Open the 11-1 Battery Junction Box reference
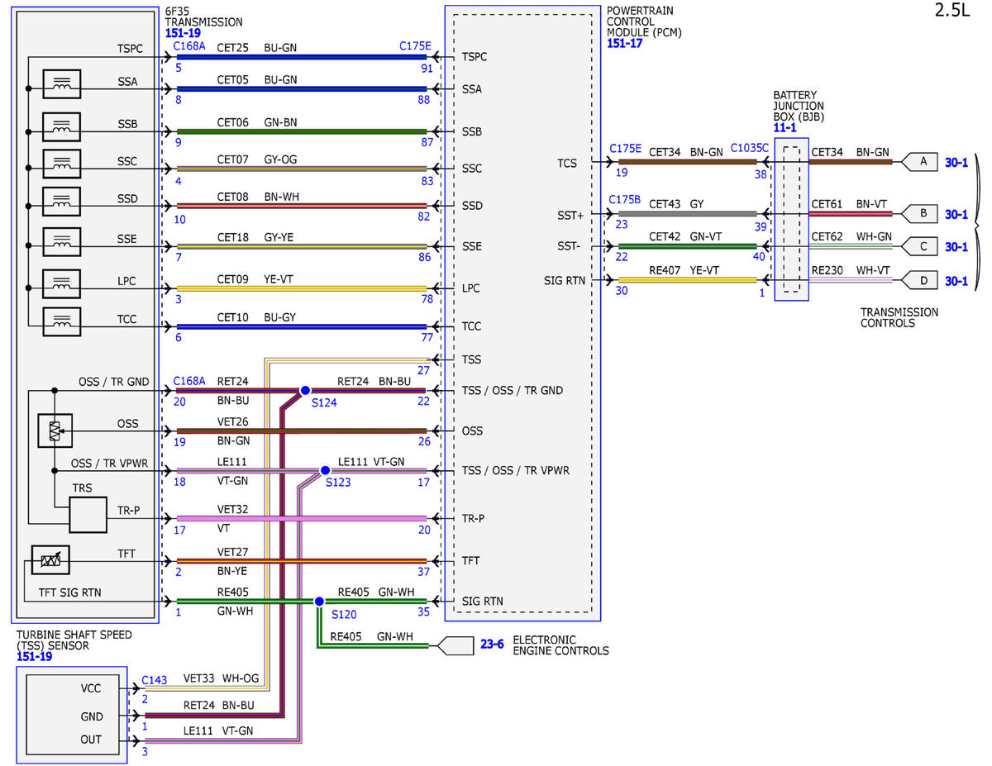This screenshot has height=766, width=992. click(x=785, y=128)
